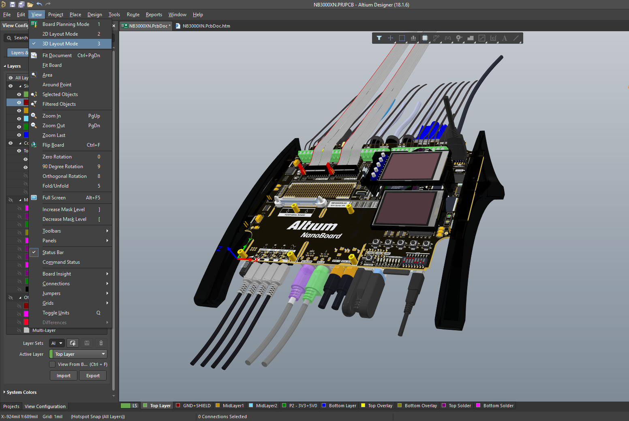Toggle visibility eye of the green signal layer
The height and width of the screenshot is (421, 629).
[19, 94]
